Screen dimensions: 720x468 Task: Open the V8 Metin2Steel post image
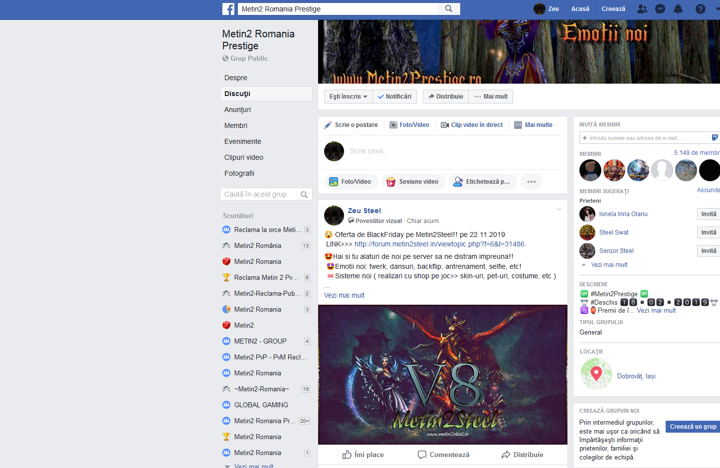[443, 374]
